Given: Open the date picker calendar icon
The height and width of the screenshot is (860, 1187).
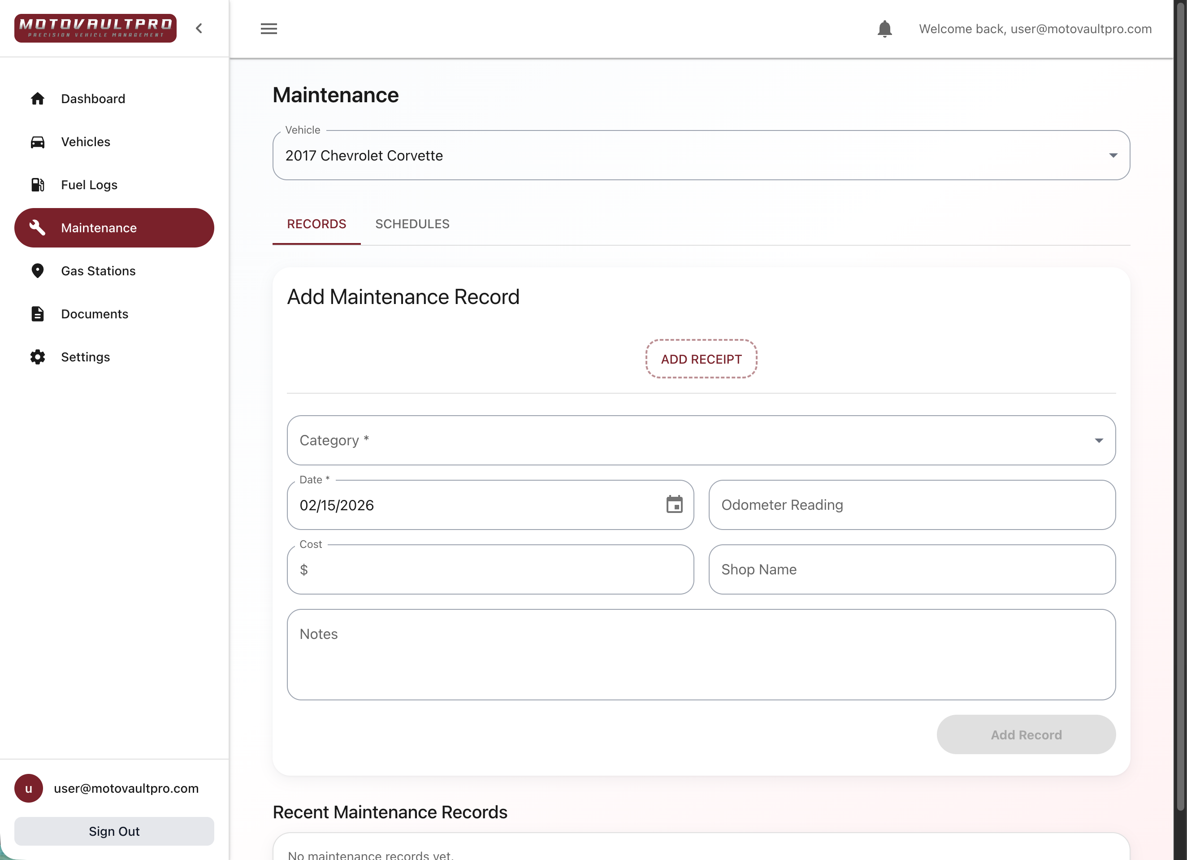Looking at the screenshot, I should click(674, 504).
